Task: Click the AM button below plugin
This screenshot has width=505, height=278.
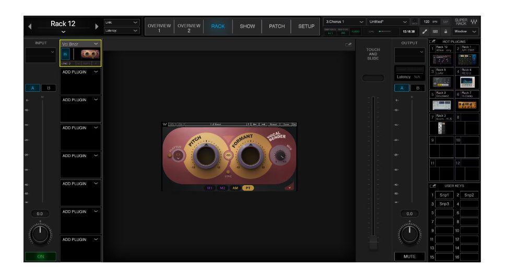Action: click(235, 188)
